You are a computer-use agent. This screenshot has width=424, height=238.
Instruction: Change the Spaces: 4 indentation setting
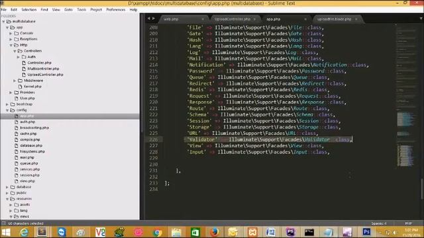point(379,223)
